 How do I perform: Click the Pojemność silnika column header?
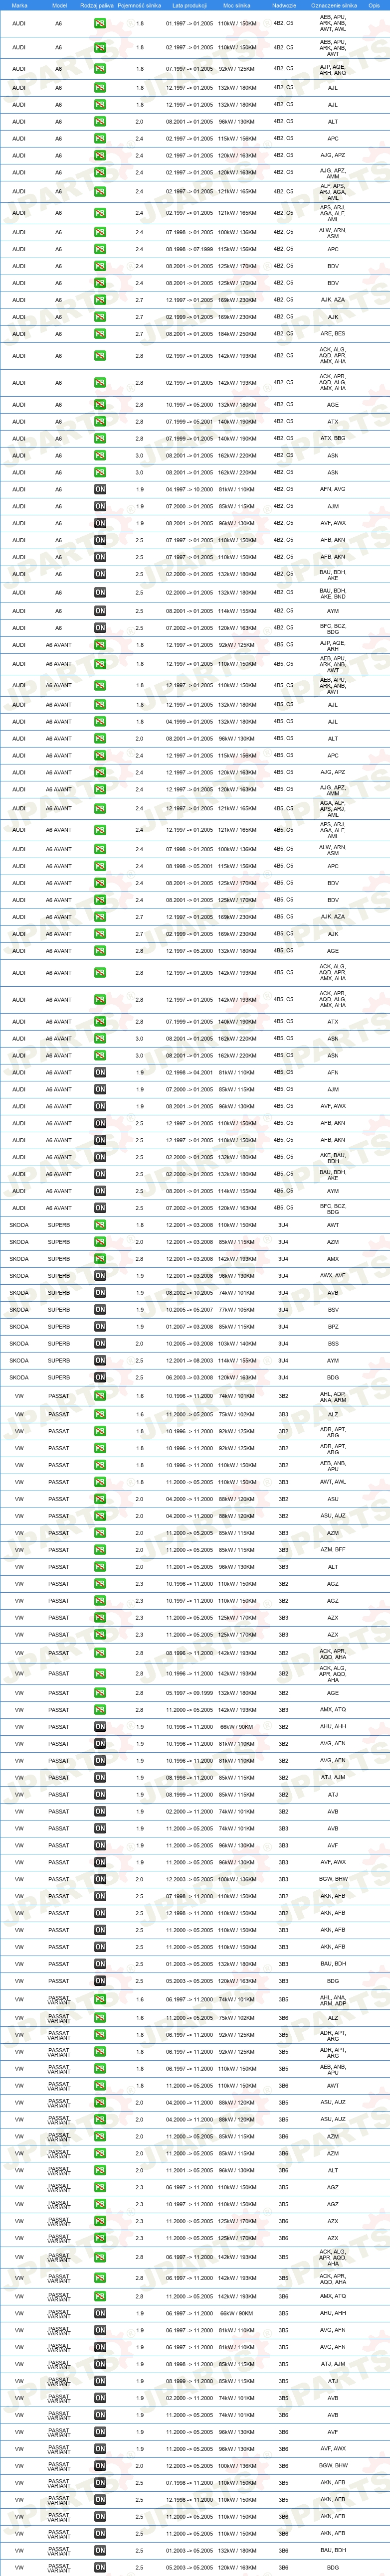click(139, 5)
